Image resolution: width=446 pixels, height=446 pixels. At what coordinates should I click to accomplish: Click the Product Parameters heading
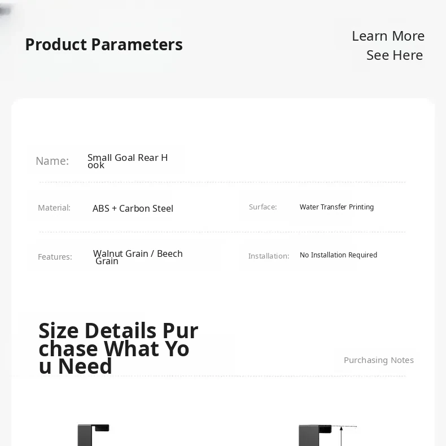(x=104, y=45)
